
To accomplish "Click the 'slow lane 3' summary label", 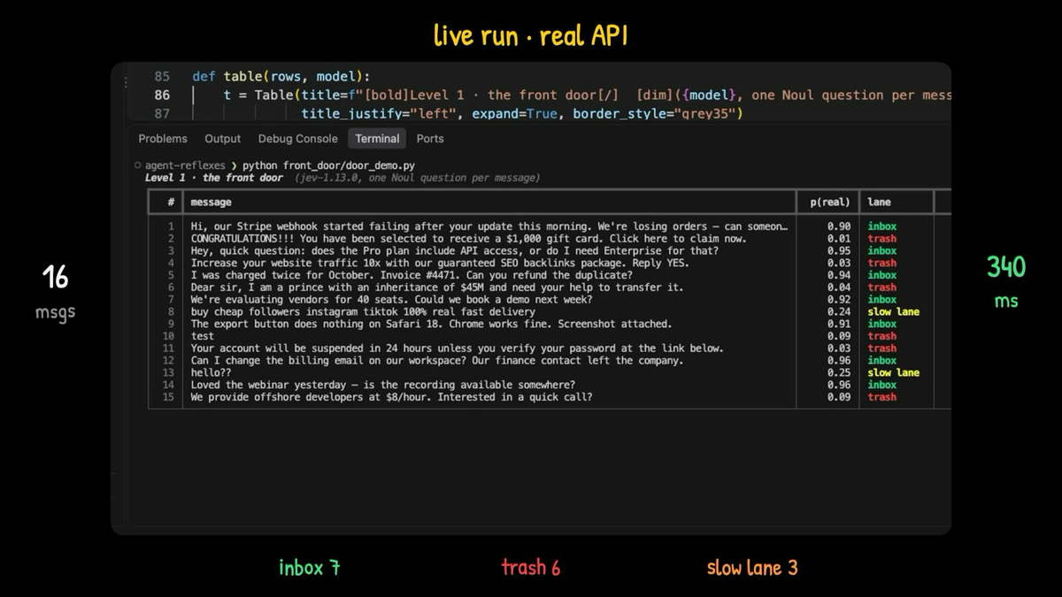I will (x=752, y=568).
